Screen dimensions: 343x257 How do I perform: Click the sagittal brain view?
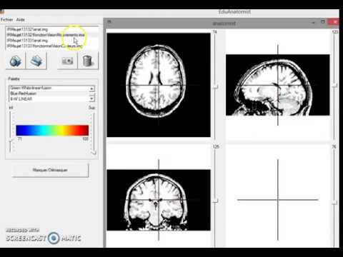278,85
